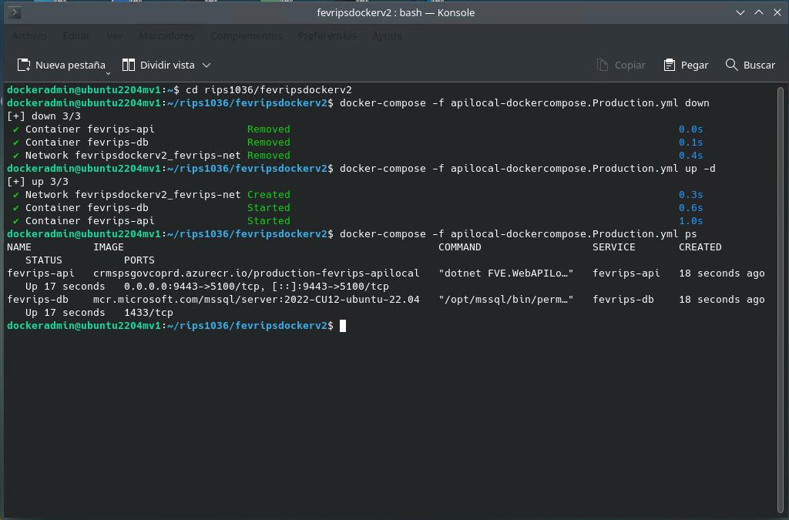Click 'Removed' status on the Network row
Viewport: 789px width, 520px height.
pyautogui.click(x=269, y=155)
